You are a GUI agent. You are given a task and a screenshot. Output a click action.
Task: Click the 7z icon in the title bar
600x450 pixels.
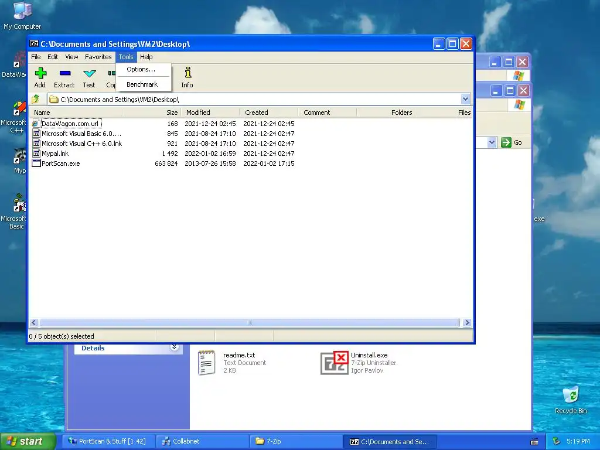point(34,43)
